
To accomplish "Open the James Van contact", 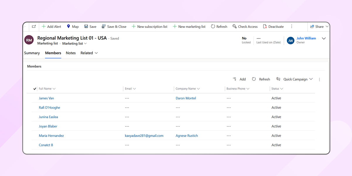I will (x=46, y=98).
